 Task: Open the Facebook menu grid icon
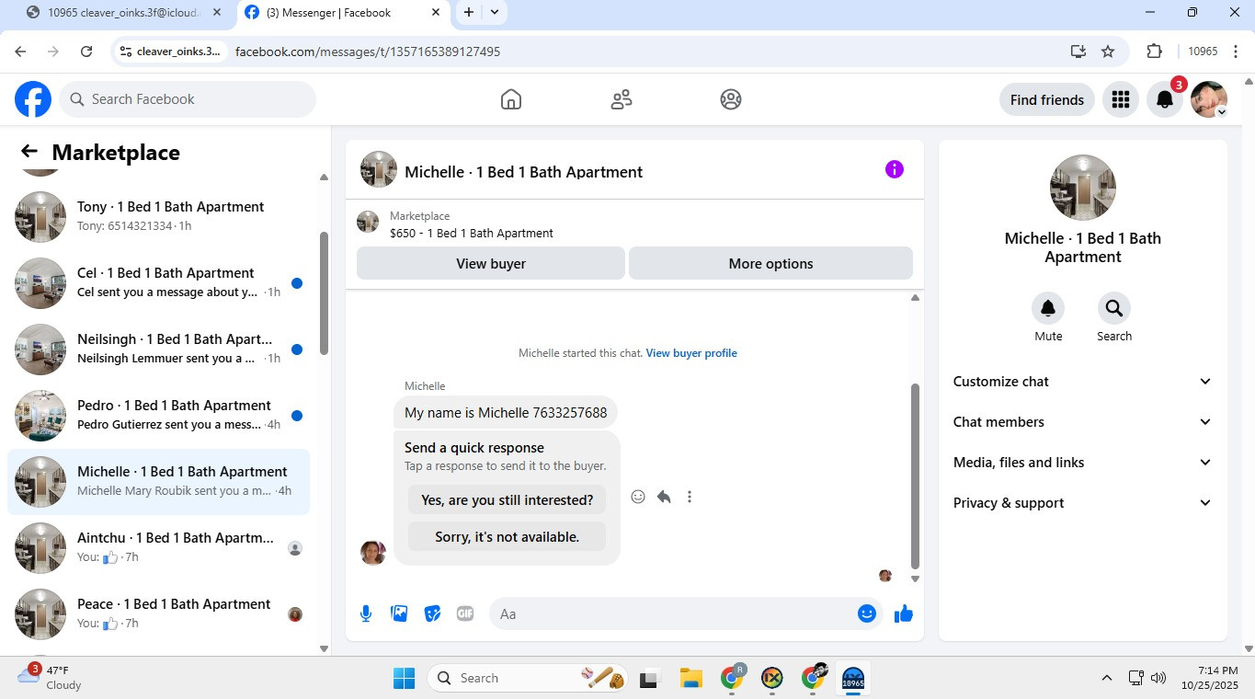coord(1120,99)
